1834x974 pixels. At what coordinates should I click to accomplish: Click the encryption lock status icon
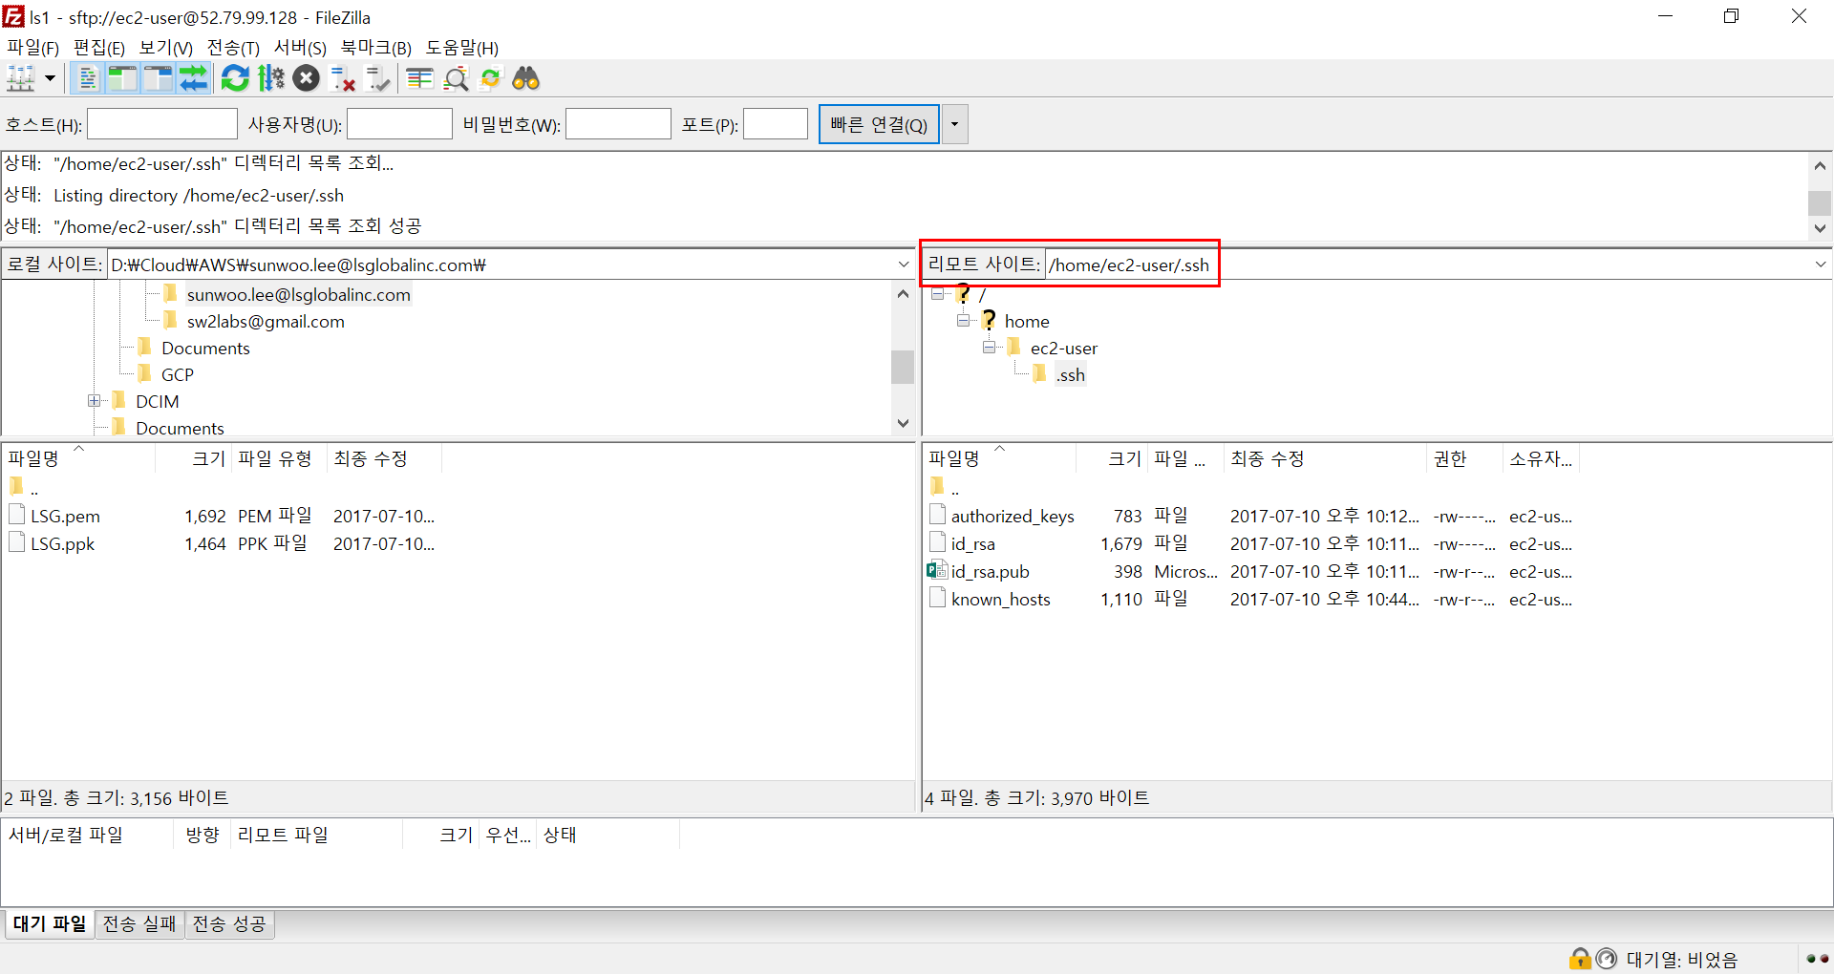click(x=1580, y=958)
